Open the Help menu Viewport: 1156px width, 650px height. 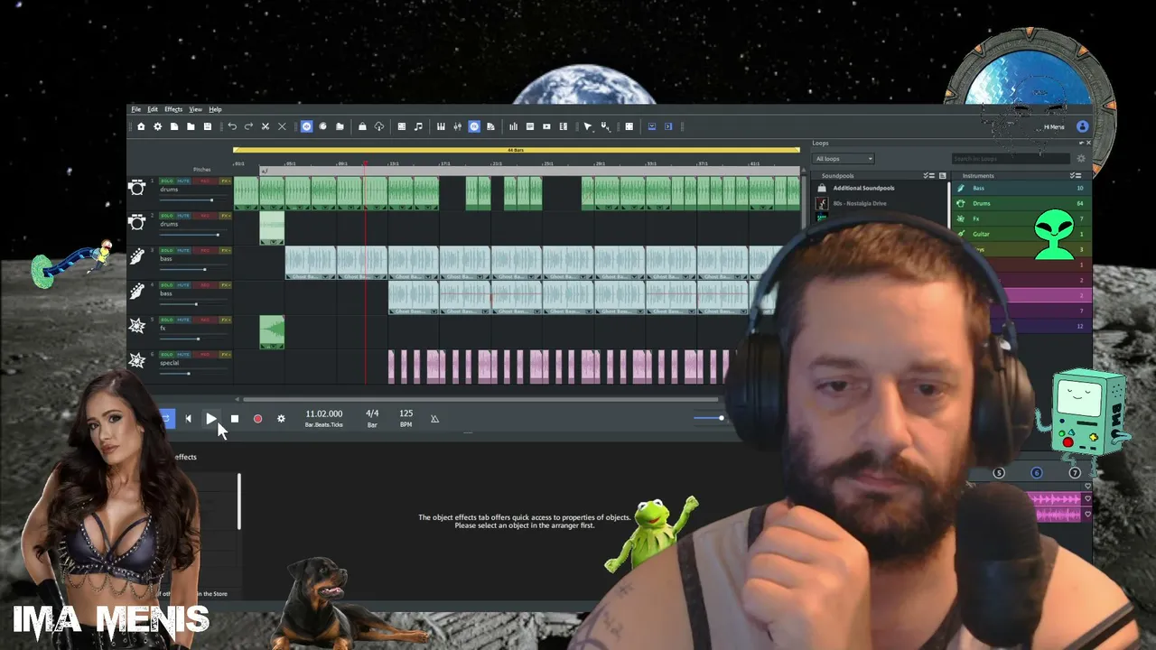(215, 109)
